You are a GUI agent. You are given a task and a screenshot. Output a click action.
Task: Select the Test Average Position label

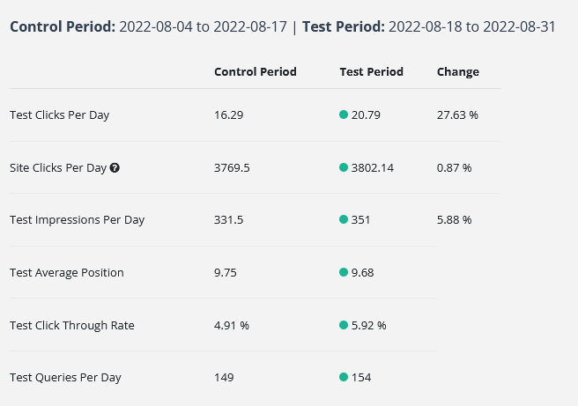coord(67,272)
